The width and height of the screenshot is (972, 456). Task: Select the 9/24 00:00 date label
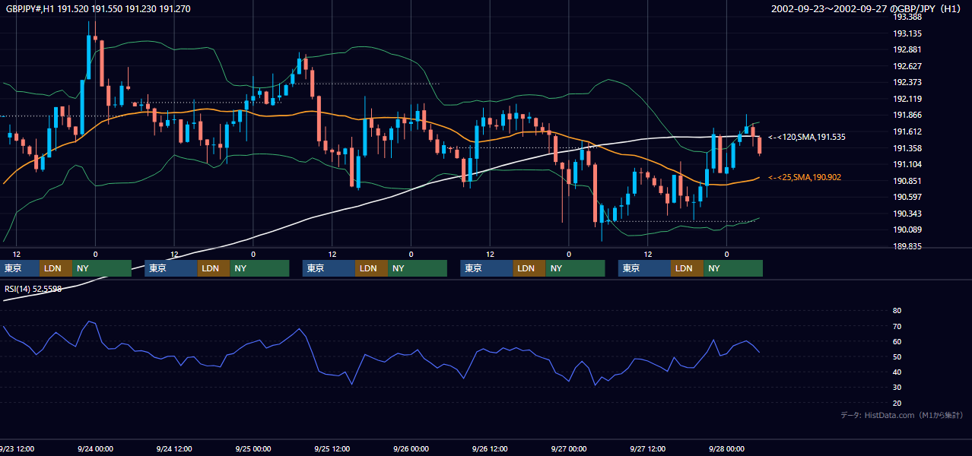(96, 448)
